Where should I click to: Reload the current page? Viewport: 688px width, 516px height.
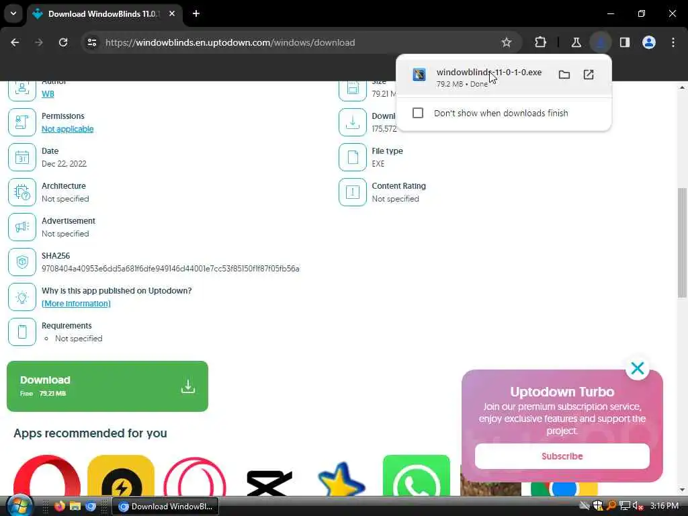[63, 42]
